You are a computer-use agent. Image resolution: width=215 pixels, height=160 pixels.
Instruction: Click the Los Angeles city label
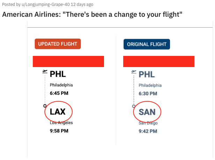61,123
